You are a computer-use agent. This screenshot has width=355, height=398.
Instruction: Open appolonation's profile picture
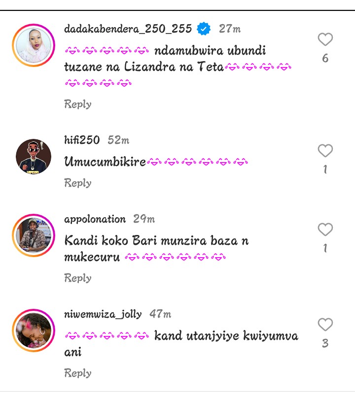[34, 235]
